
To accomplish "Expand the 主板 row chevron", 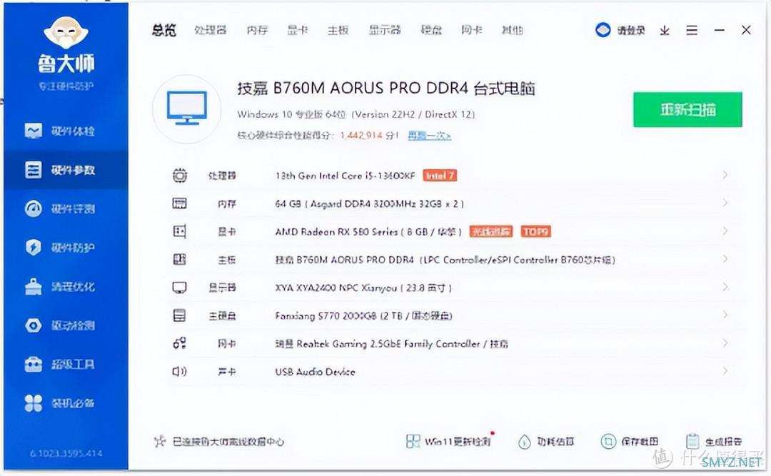I will (725, 258).
